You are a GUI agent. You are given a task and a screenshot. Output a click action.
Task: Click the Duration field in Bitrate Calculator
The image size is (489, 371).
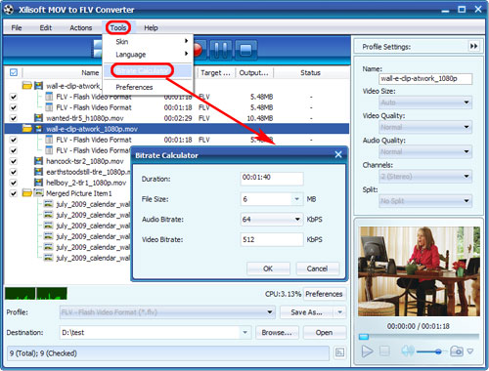272,179
